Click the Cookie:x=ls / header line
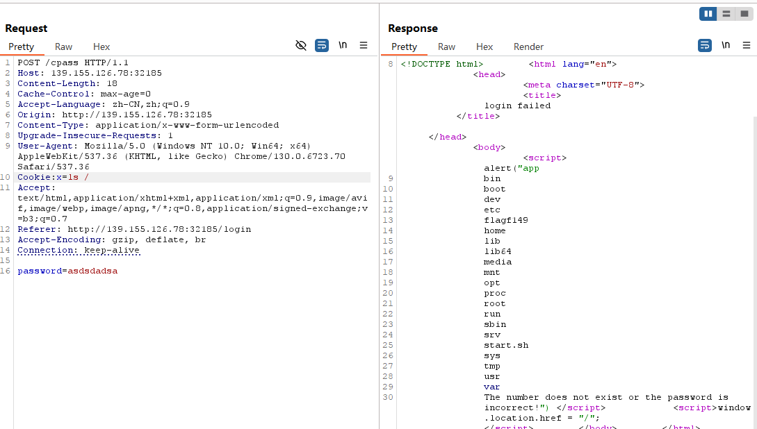 click(x=53, y=177)
